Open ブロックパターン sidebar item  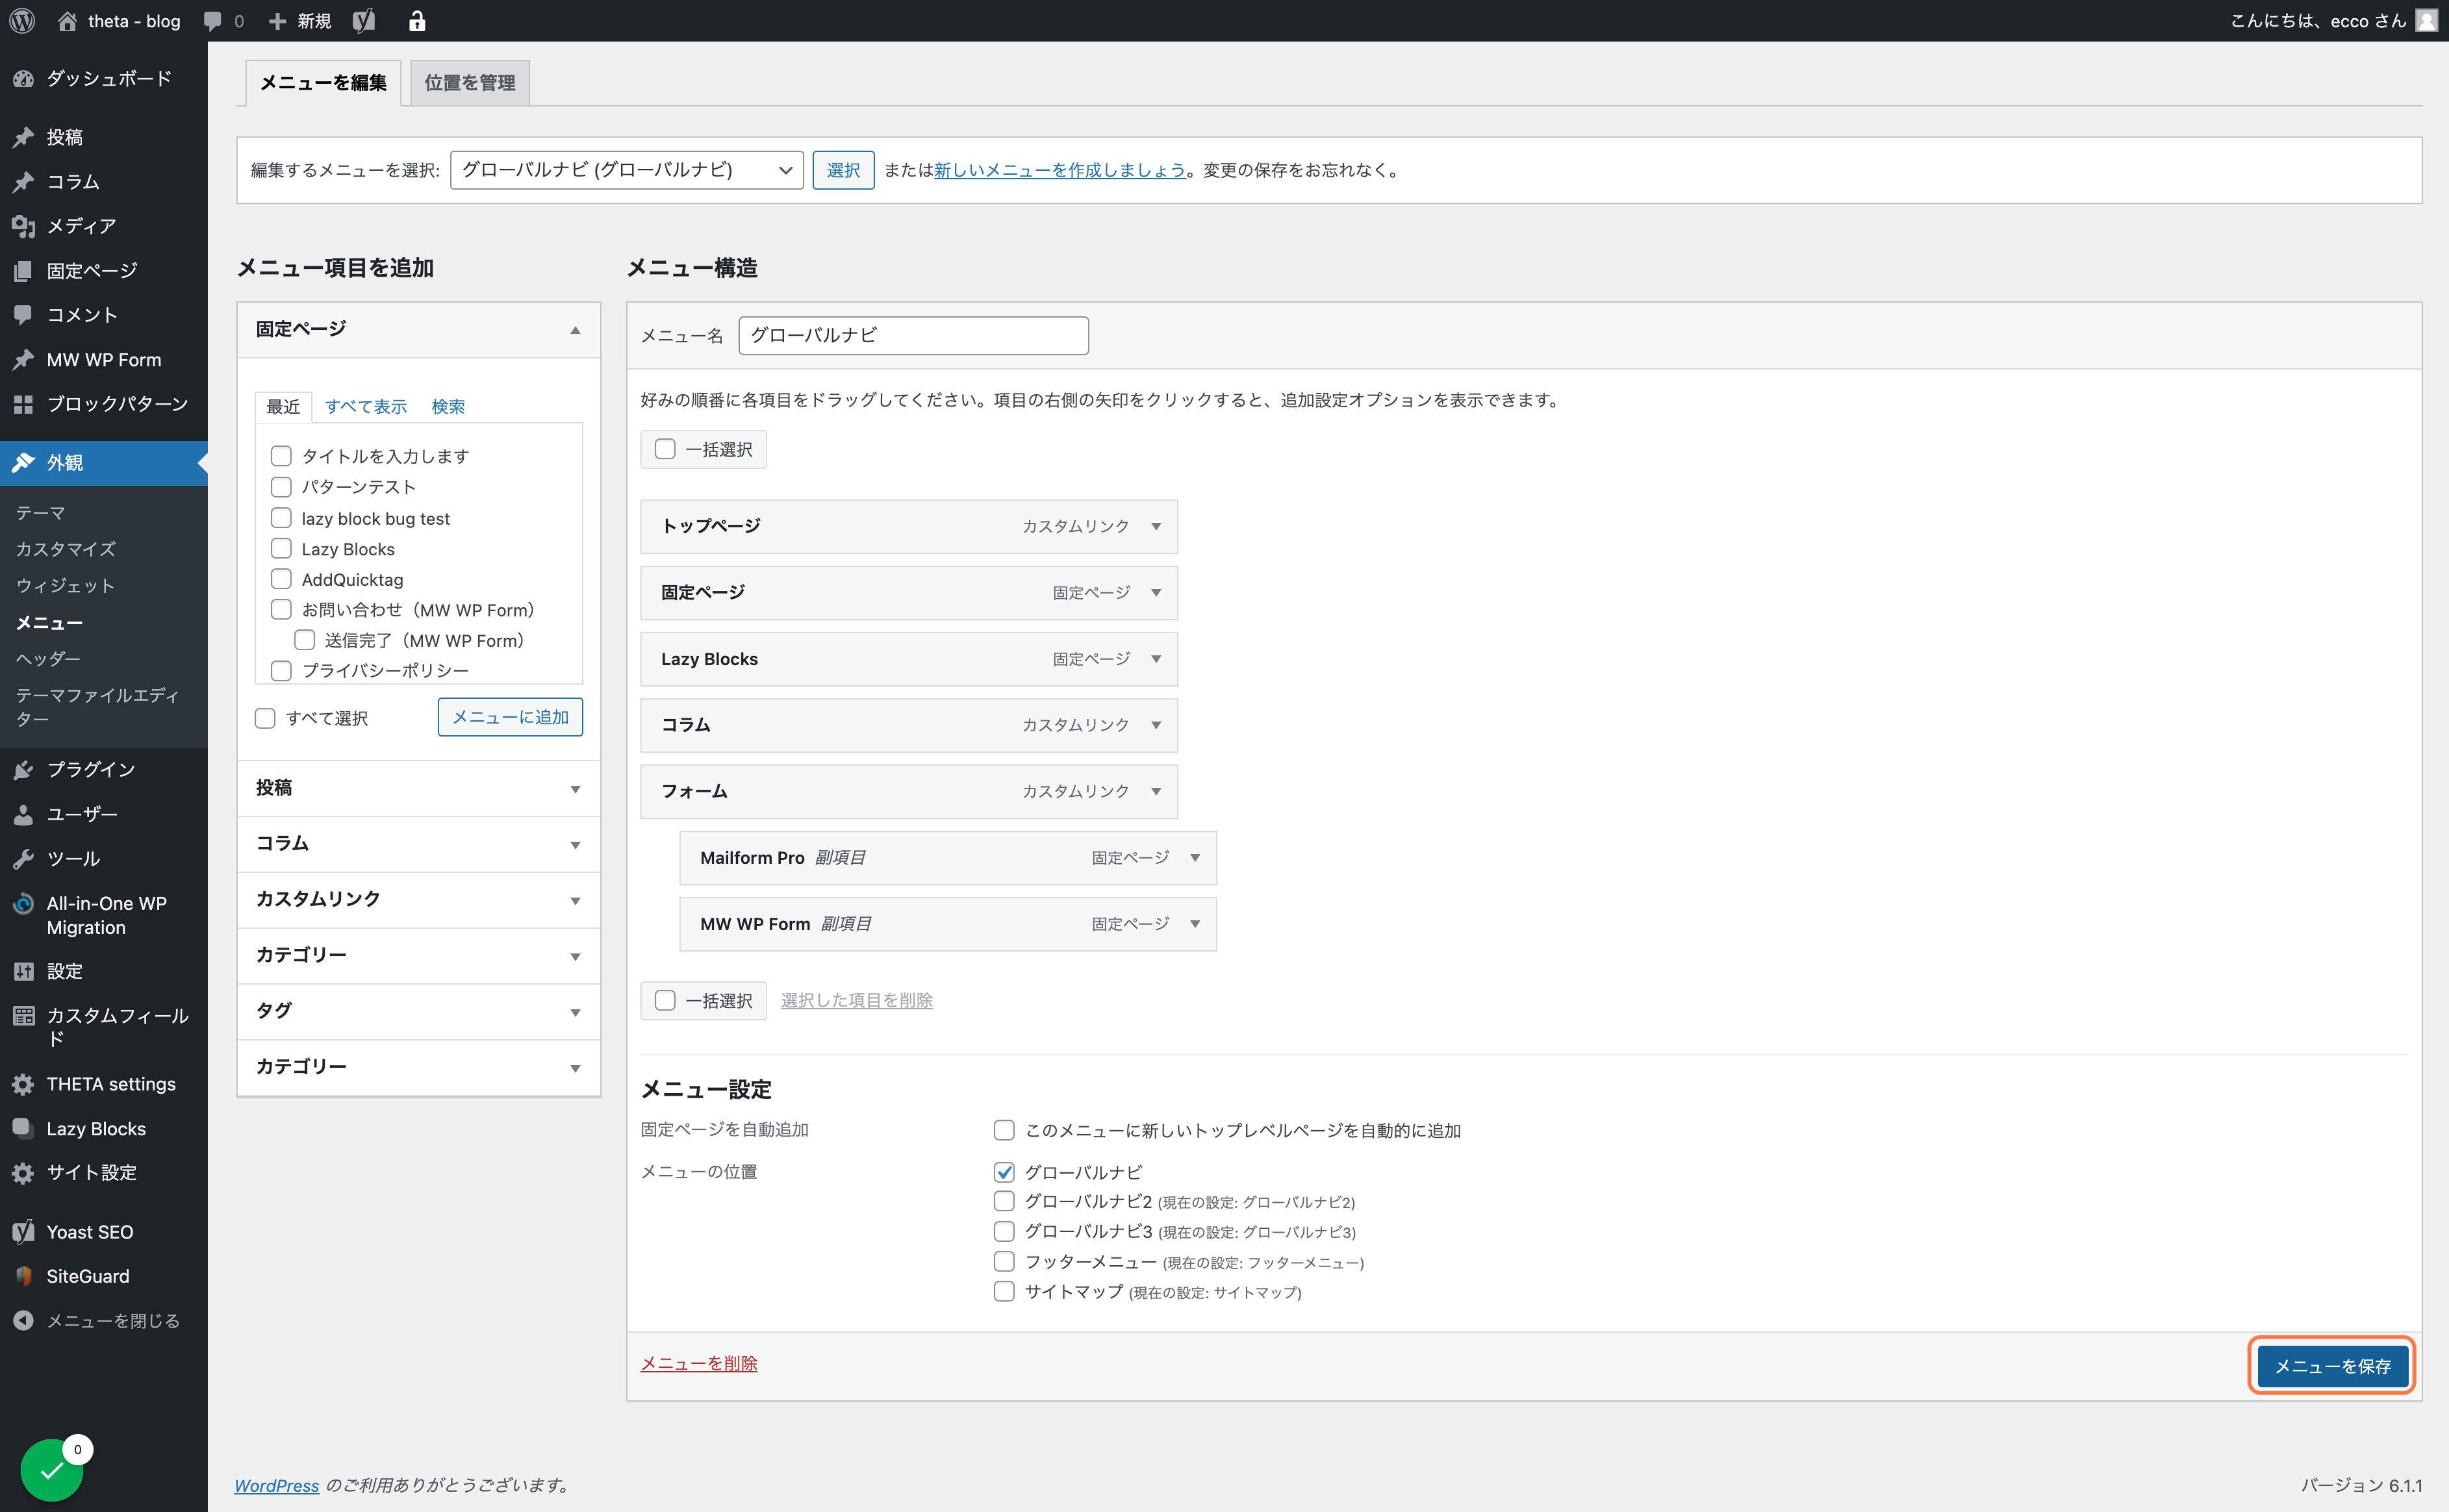(104, 404)
